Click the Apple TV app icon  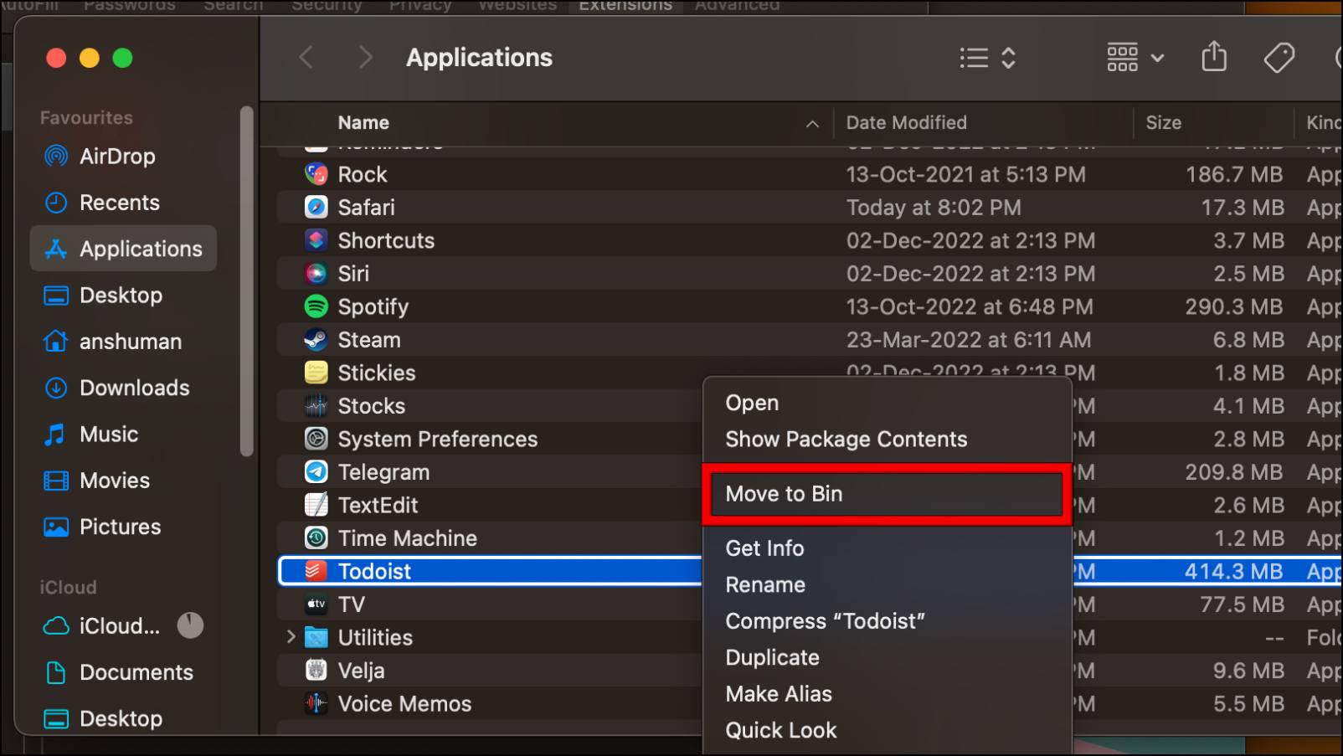[316, 604]
